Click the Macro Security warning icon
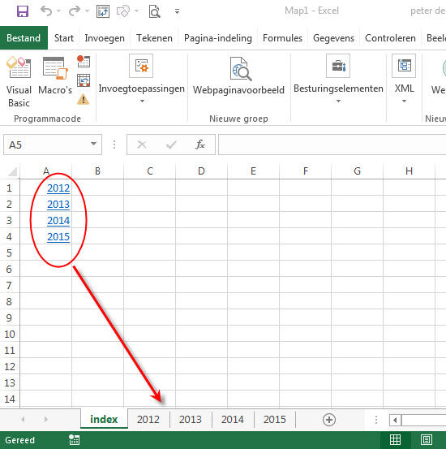This screenshot has height=449, width=446. coord(84,99)
